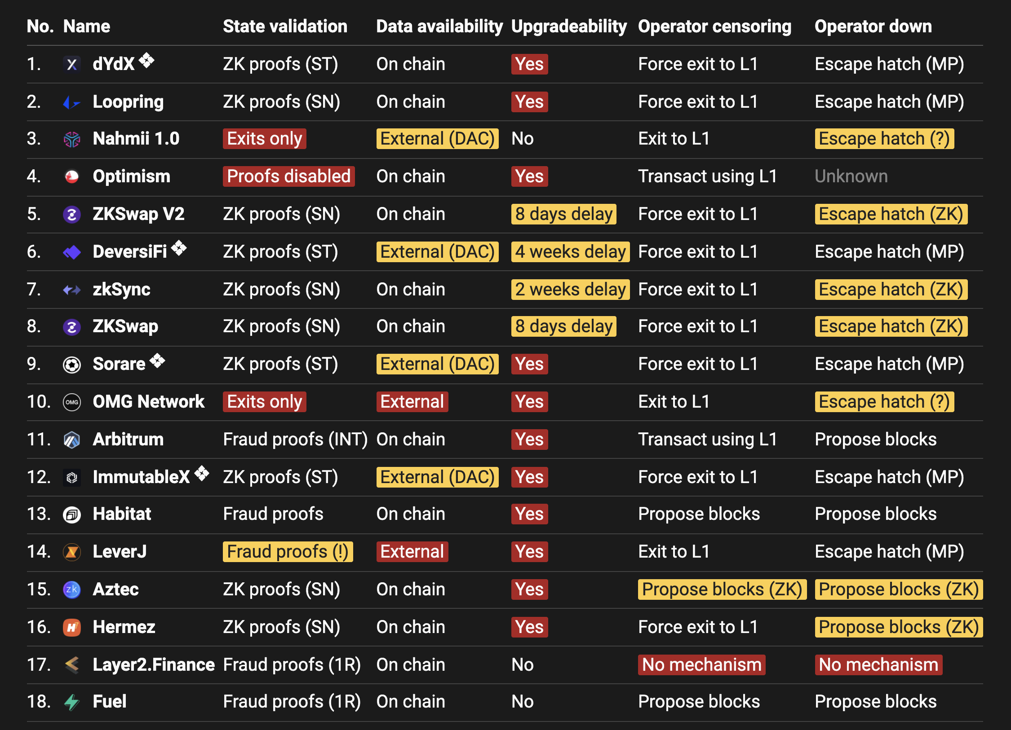Click the StarkEx diamond badge next to dYdX
Viewport: 1011px width, 730px height.
pyautogui.click(x=146, y=60)
